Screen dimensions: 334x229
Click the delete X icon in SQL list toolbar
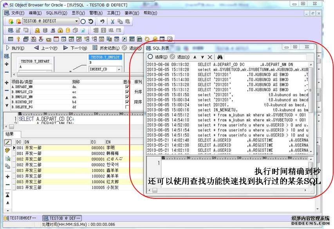click(x=210, y=57)
